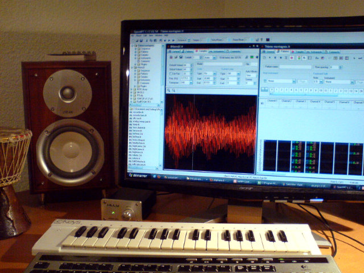Click the song tree vertical scrollbar
364x273 pixels.
163,75
